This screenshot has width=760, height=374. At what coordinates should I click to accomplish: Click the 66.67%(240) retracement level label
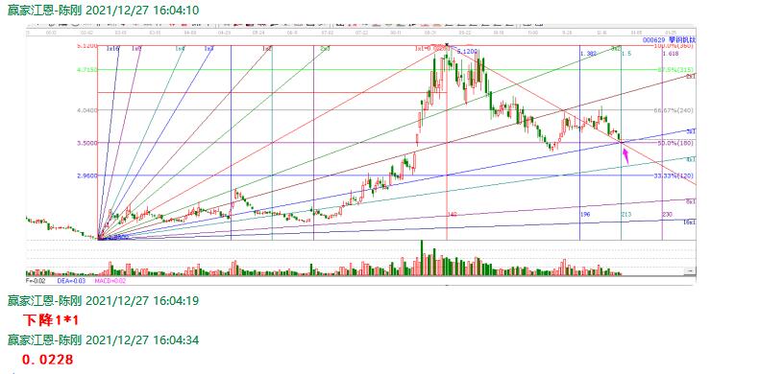(x=674, y=110)
